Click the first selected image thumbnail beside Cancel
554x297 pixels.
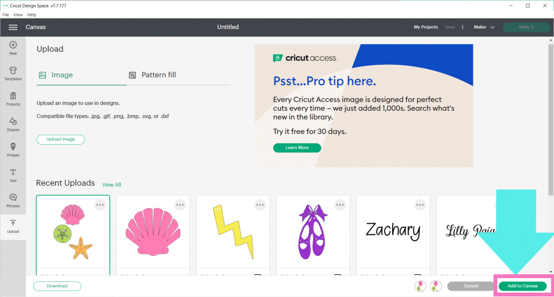coord(420,286)
